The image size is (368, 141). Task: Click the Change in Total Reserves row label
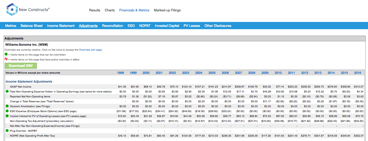click(42, 101)
